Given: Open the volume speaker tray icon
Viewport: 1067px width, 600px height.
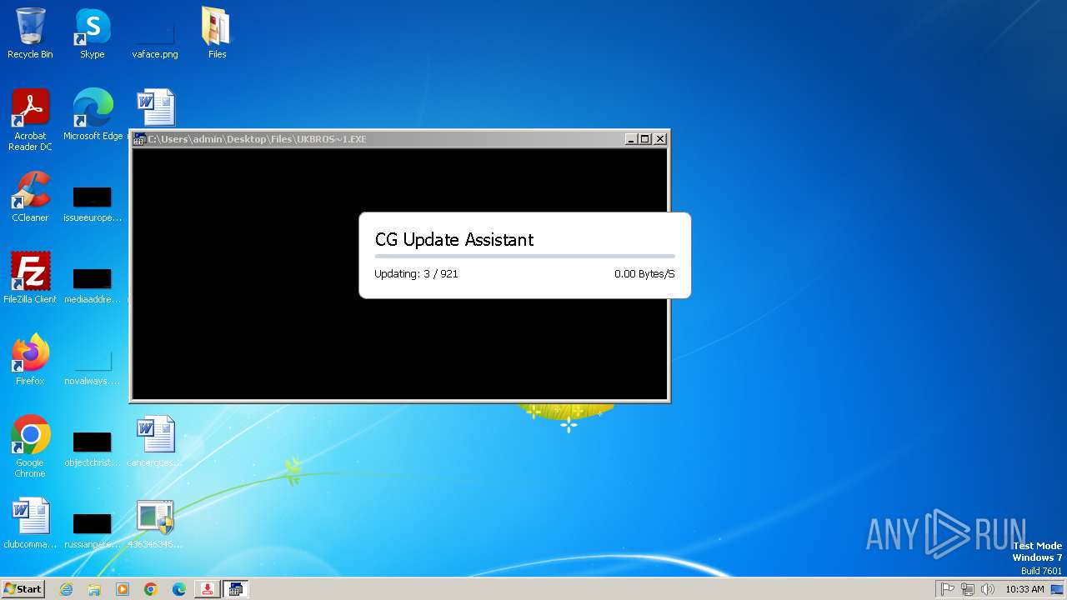Looking at the screenshot, I should tap(988, 589).
